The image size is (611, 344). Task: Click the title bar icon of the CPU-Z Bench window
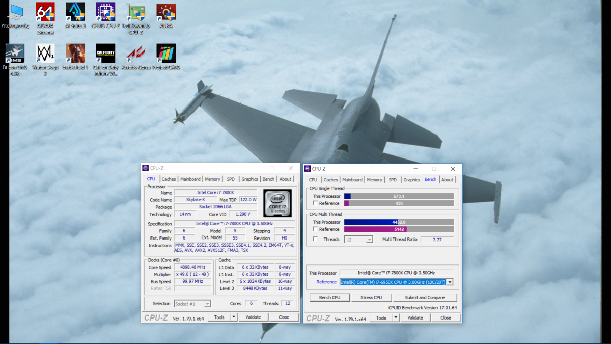[x=308, y=169]
